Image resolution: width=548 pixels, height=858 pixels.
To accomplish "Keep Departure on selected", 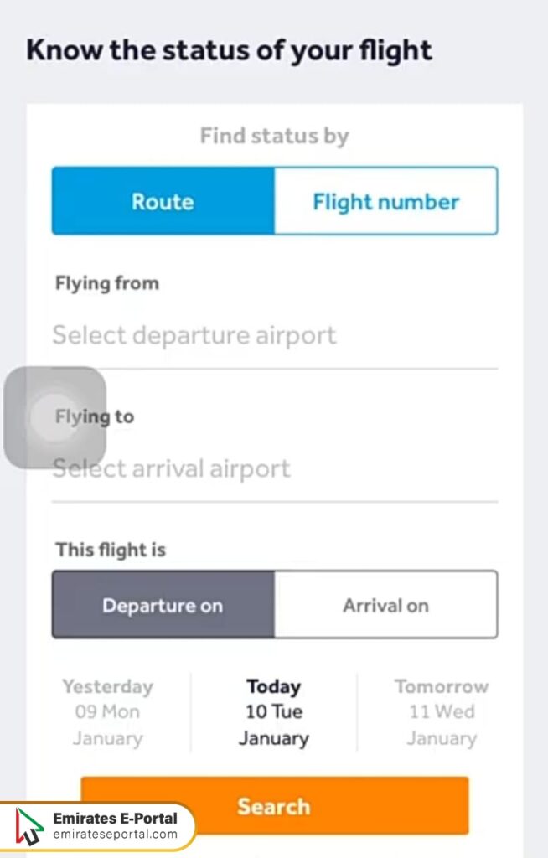I will point(163,605).
